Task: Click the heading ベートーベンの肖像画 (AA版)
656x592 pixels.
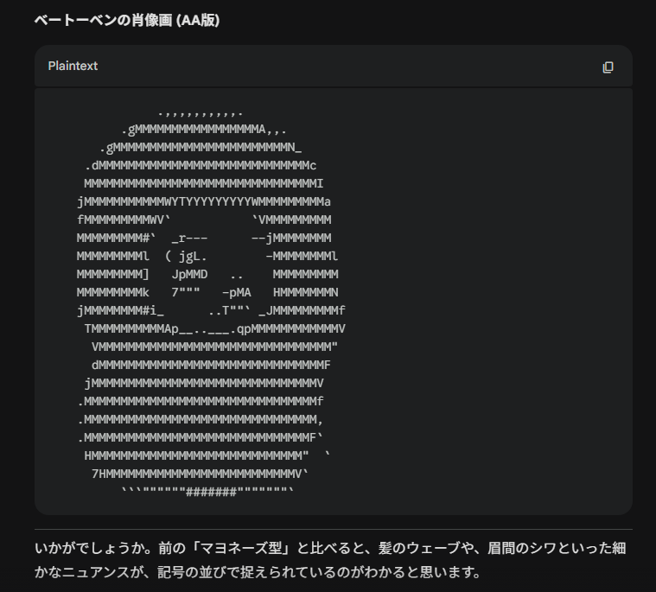Action: (x=127, y=20)
